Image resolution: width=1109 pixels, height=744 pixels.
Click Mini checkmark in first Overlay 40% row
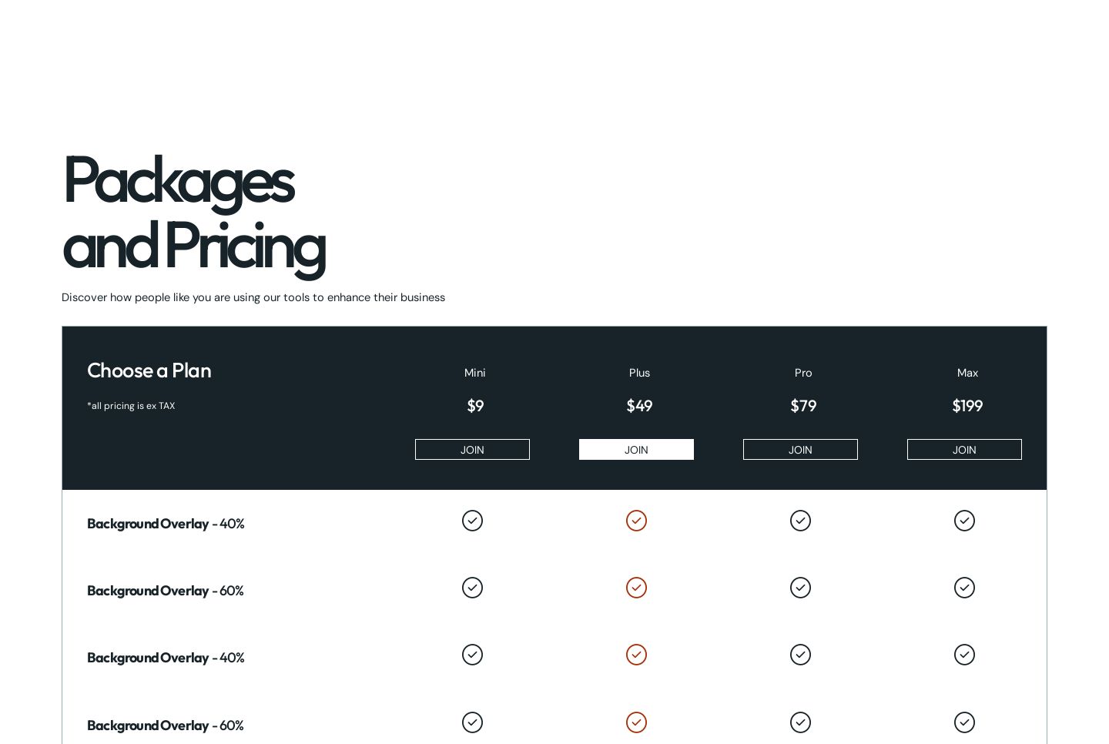pyautogui.click(x=472, y=521)
